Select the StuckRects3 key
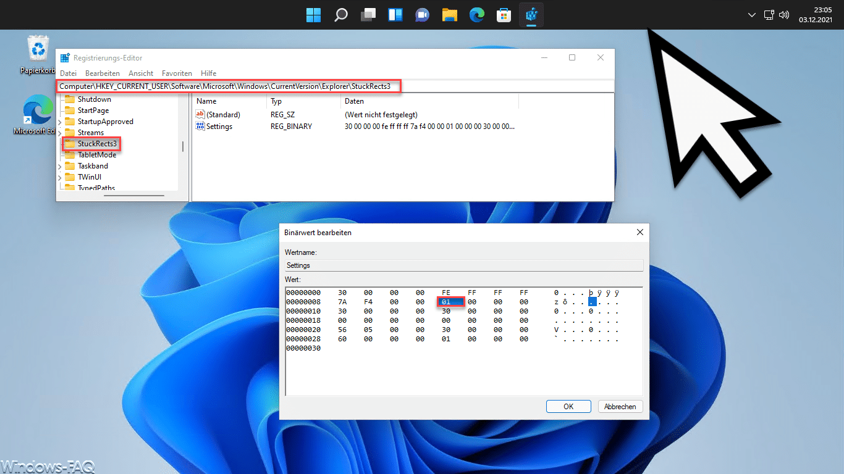The width and height of the screenshot is (844, 474). tap(96, 144)
